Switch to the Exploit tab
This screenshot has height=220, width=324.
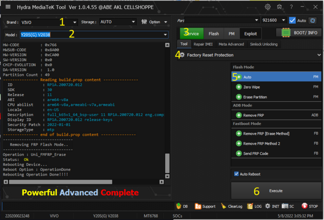click(251, 33)
